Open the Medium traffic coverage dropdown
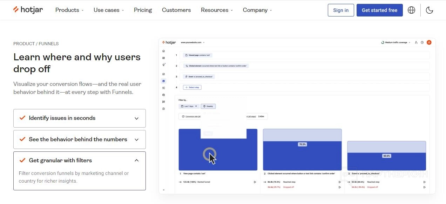 [x=396, y=42]
